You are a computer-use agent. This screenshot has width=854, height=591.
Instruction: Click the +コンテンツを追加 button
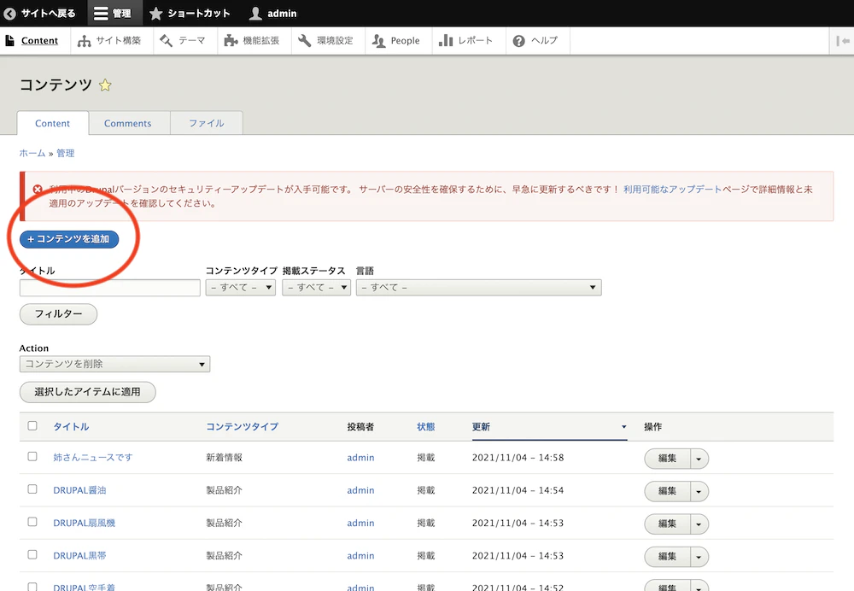click(69, 239)
